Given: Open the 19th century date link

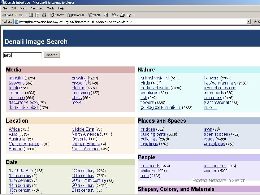Looking at the screenshot, I should coord(83,175).
